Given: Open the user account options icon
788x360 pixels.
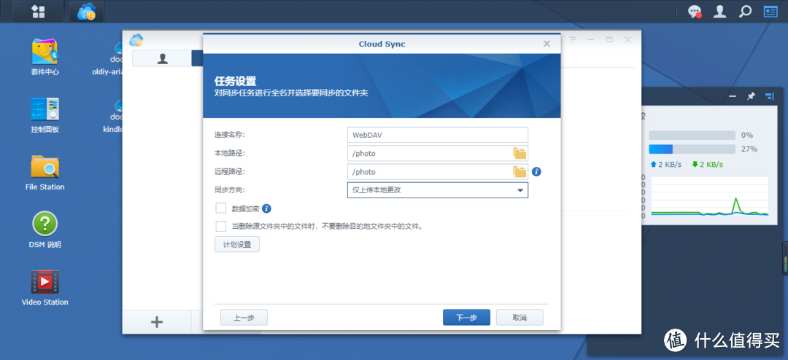Looking at the screenshot, I should point(720,12).
